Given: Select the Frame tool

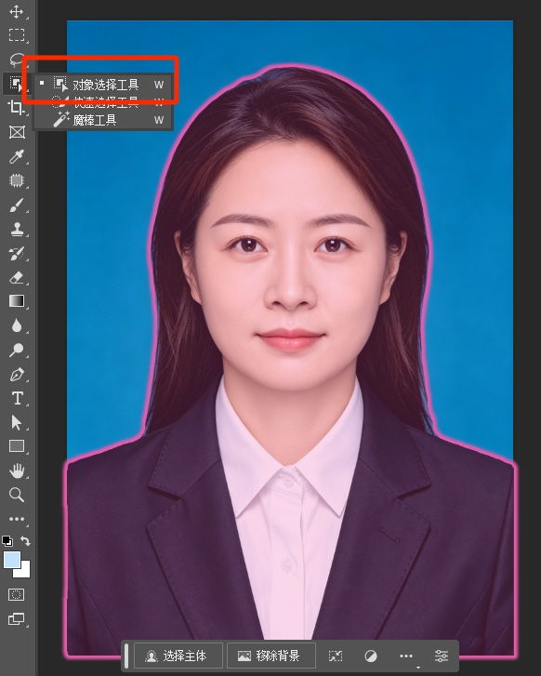Looking at the screenshot, I should coord(17,132).
